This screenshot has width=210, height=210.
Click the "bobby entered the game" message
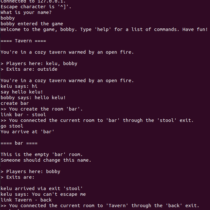(29, 24)
